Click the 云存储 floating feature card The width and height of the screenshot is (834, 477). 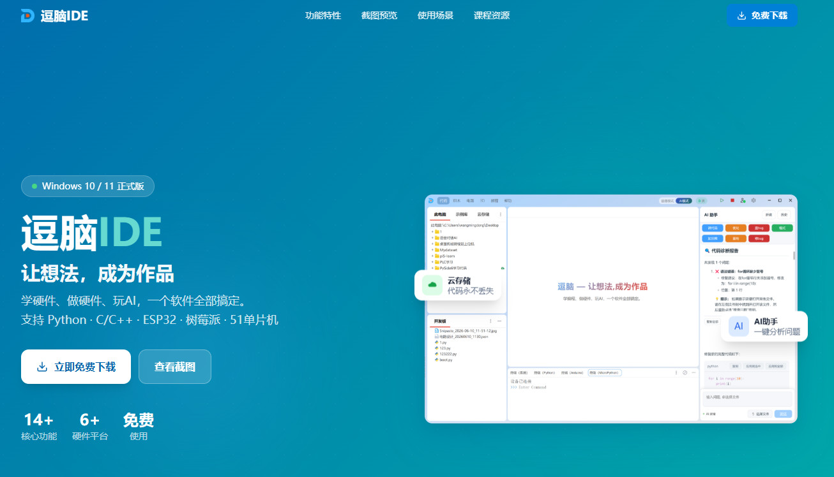[458, 285]
